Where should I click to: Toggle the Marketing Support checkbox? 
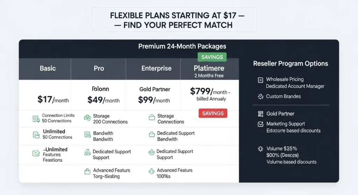(260, 124)
